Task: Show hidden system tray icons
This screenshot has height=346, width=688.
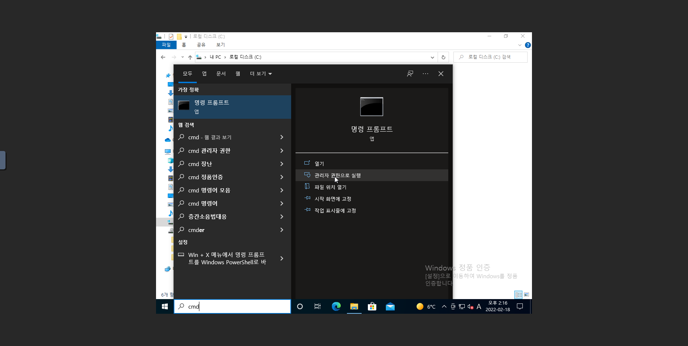Action: pyautogui.click(x=444, y=306)
